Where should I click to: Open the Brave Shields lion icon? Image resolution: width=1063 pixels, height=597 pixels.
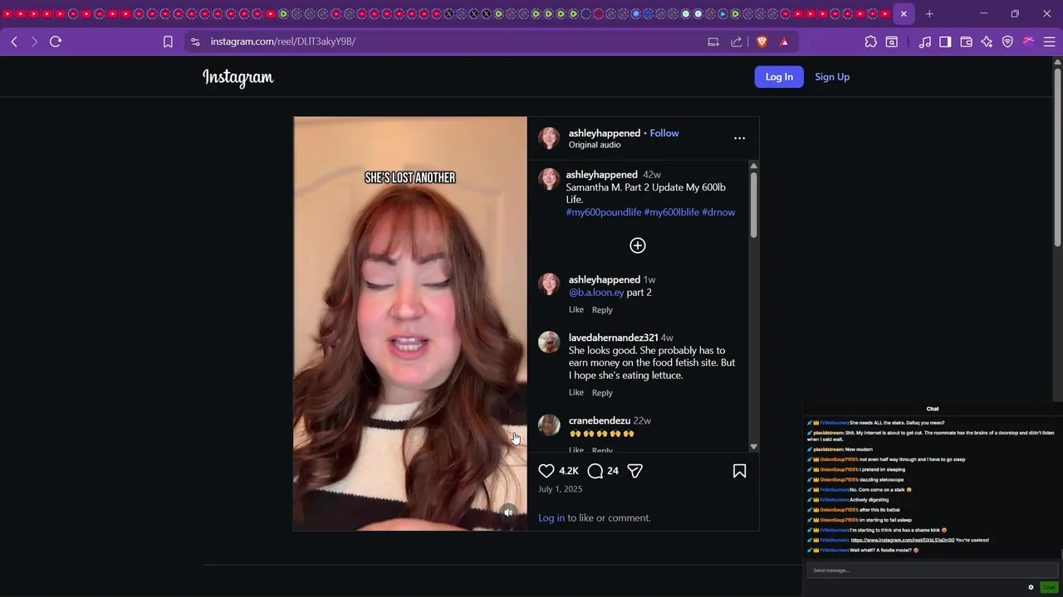pyautogui.click(x=762, y=41)
